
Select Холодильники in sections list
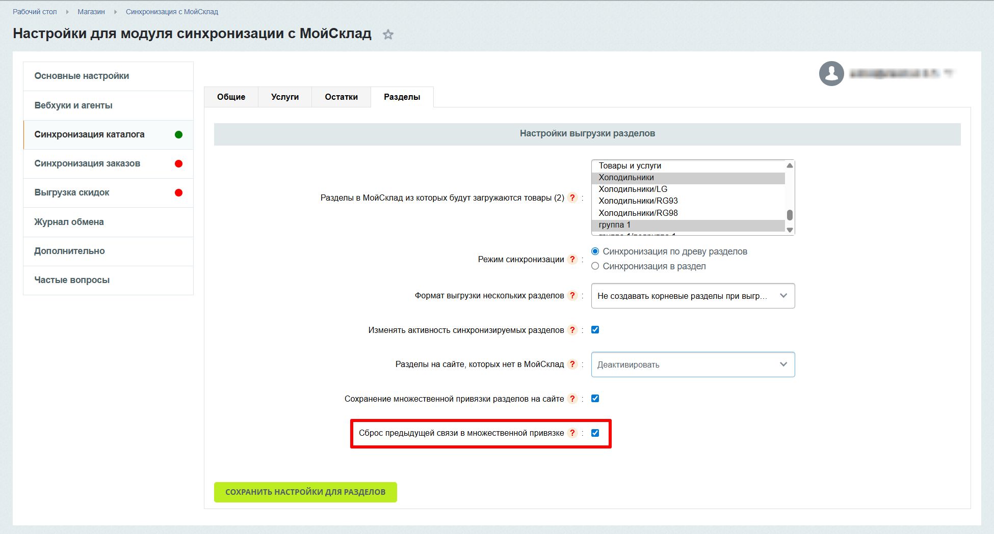pos(688,178)
